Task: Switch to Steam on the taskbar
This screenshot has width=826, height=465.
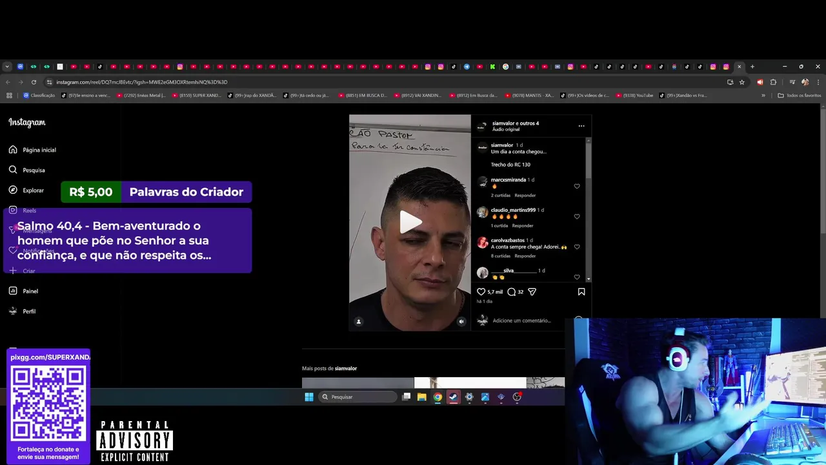Action: (453, 397)
